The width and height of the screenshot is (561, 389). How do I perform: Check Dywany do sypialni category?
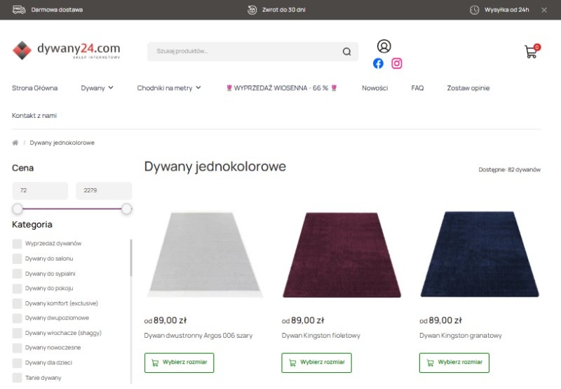17,274
